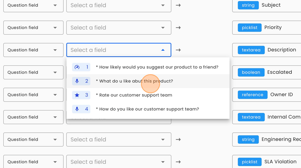The image size is (301, 168).
Task: Click the arrow pointing to the Description field
Action: [x=178, y=50]
